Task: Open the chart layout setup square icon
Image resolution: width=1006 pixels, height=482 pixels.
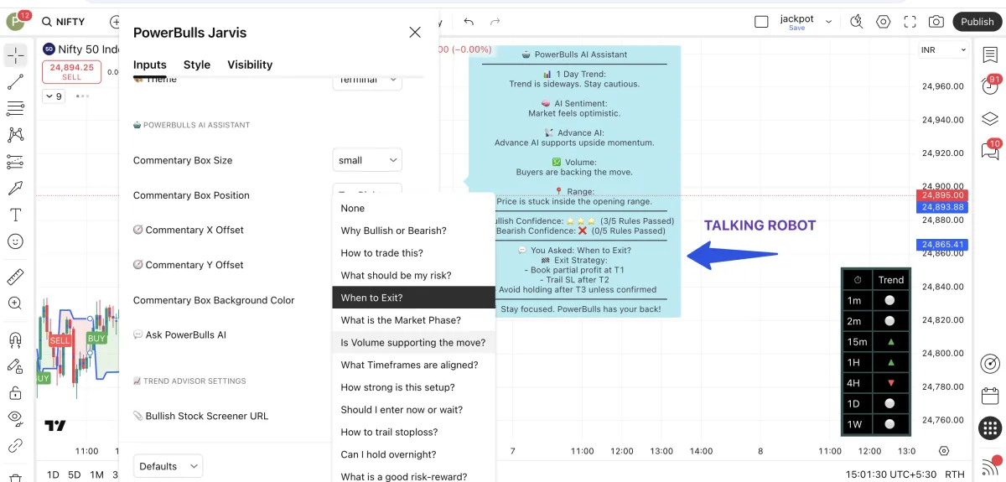Action: click(761, 22)
